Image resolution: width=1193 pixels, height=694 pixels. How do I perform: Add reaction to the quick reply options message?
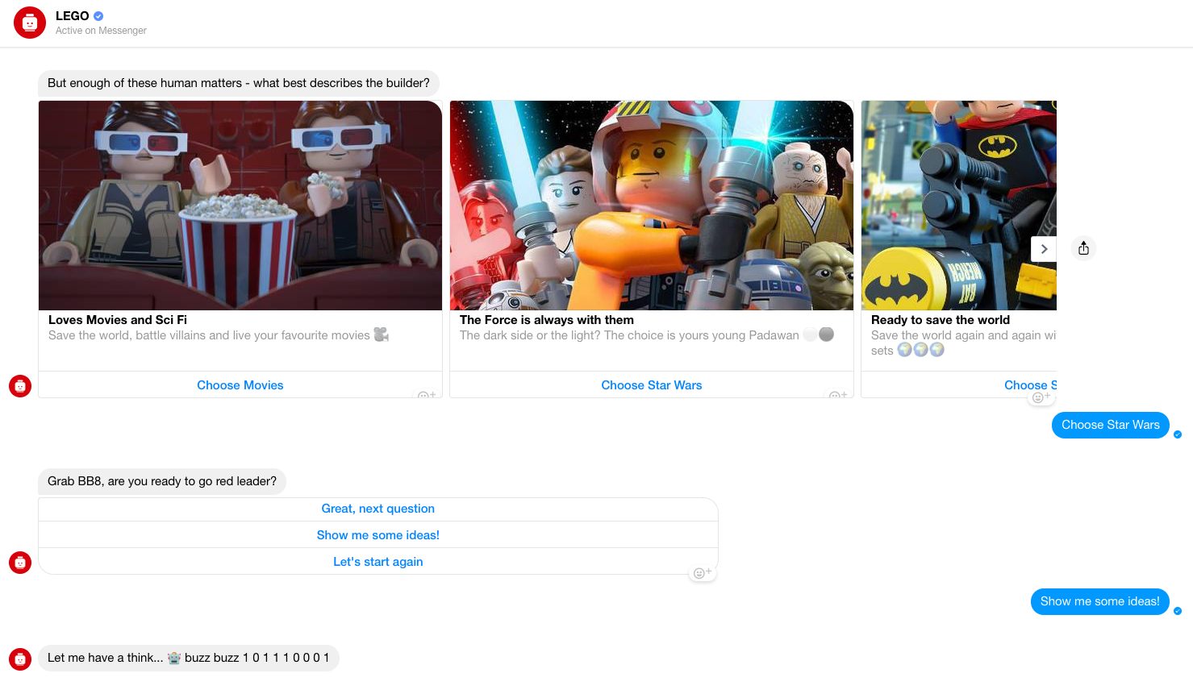[702, 573]
